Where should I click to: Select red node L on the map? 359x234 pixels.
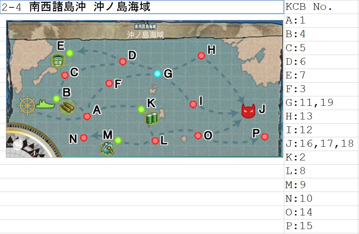[155, 141]
